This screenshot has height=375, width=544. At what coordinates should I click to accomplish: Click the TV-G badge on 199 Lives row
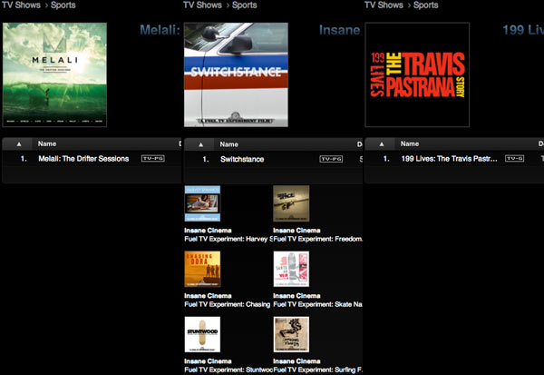(514, 159)
